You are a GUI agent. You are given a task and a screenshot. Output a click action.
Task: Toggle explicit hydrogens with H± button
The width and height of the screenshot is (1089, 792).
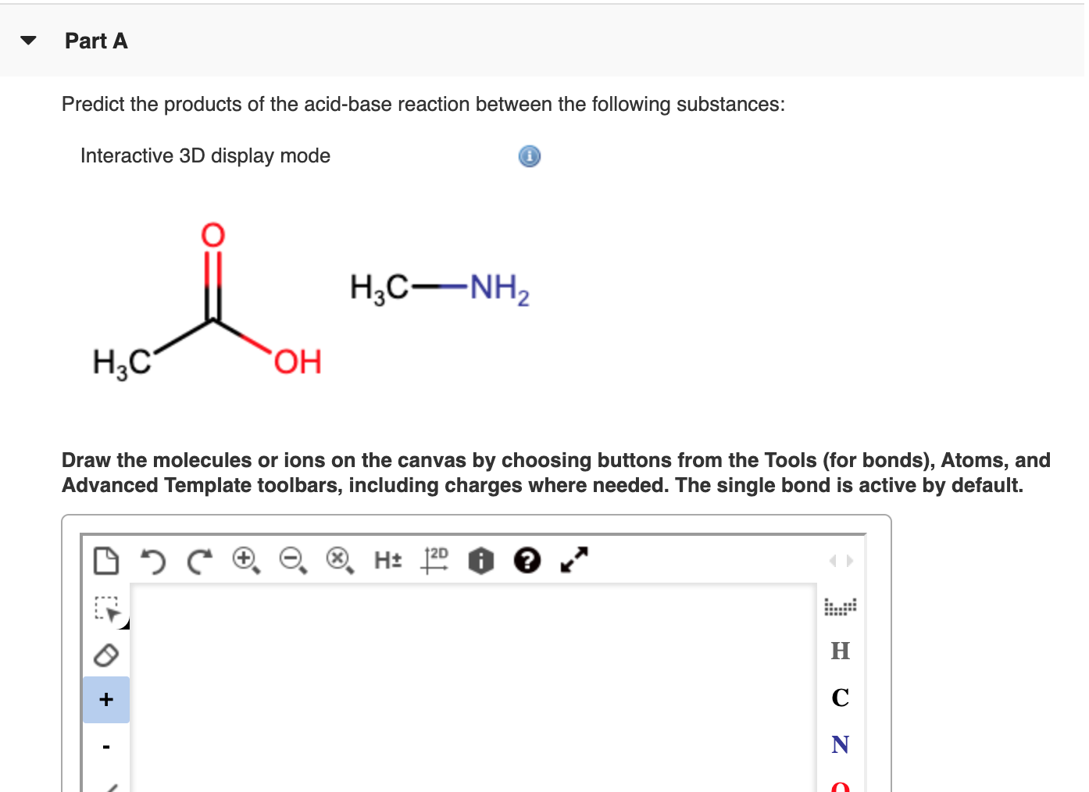(x=387, y=561)
